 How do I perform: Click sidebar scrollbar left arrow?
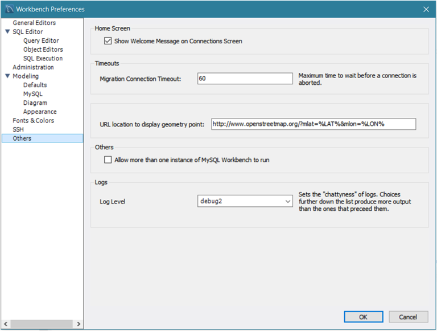6,324
